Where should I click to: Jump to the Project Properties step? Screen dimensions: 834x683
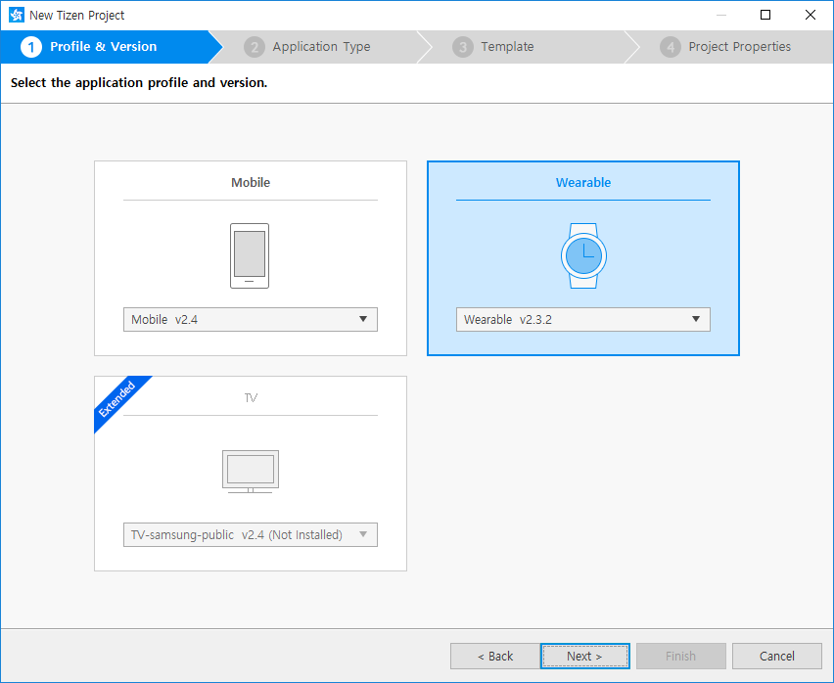coord(739,47)
